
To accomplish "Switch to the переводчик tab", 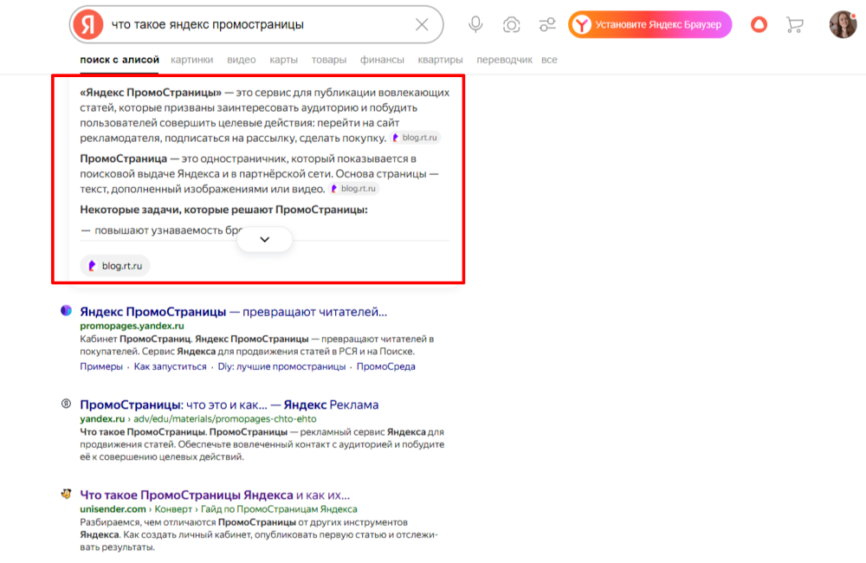I will tap(504, 60).
